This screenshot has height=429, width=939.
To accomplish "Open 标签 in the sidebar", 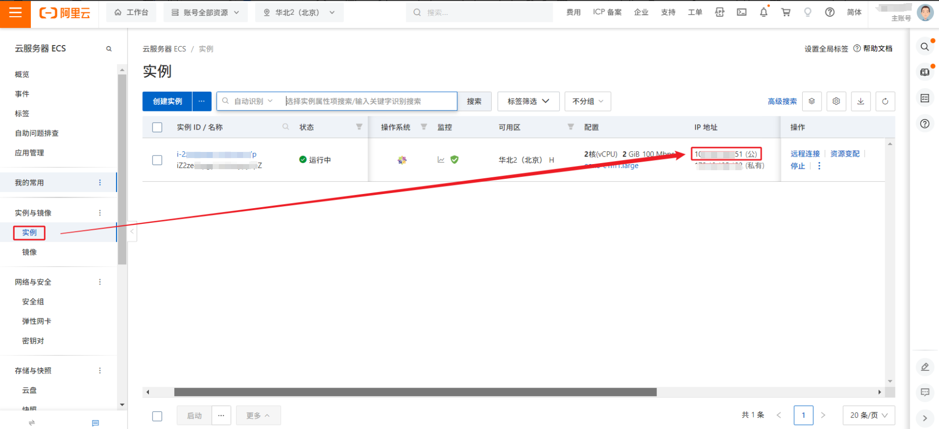I will coord(22,114).
